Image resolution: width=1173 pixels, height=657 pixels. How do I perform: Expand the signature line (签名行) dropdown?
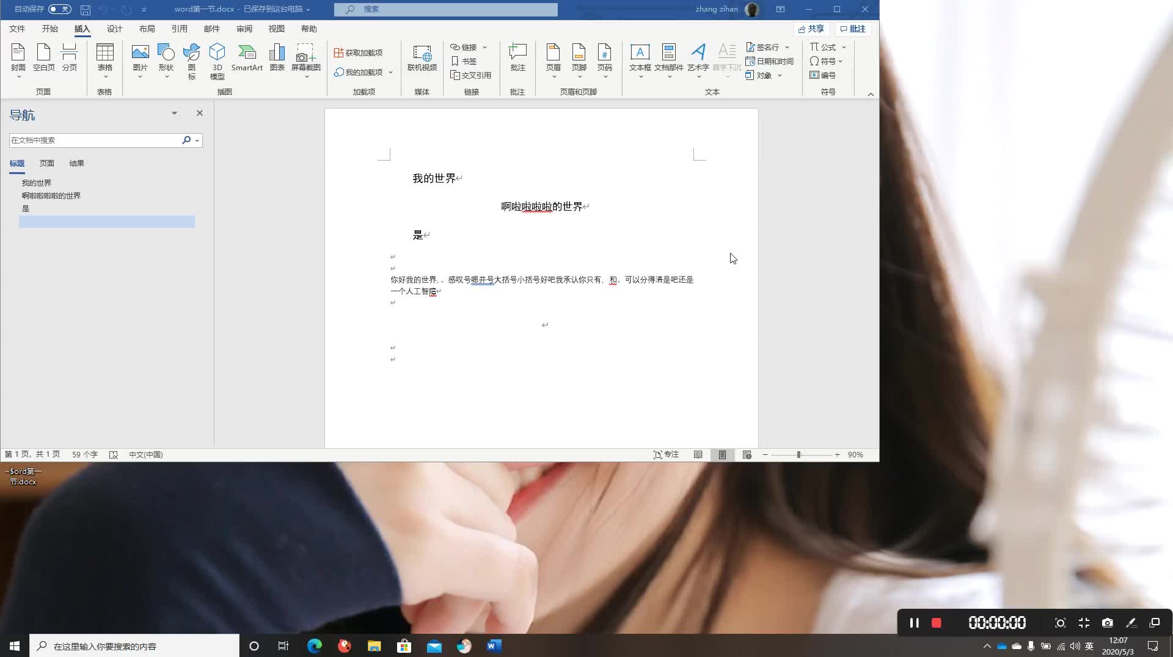pos(787,47)
